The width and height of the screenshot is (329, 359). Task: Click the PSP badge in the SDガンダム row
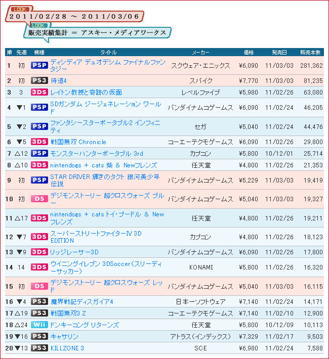[39, 107]
